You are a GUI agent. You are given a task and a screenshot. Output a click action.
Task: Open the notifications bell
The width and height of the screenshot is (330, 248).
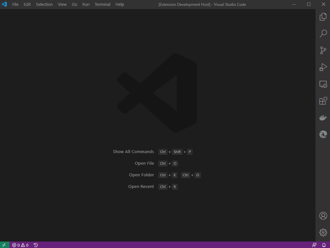click(324, 245)
